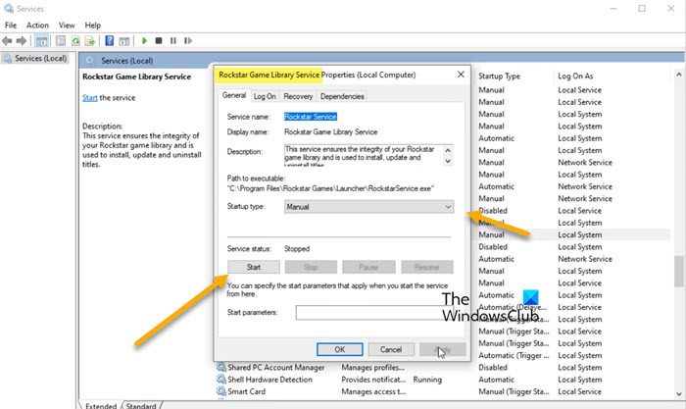This screenshot has height=409, width=686.
Task: Click the services list scrollbar down arrow
Action: point(678,393)
